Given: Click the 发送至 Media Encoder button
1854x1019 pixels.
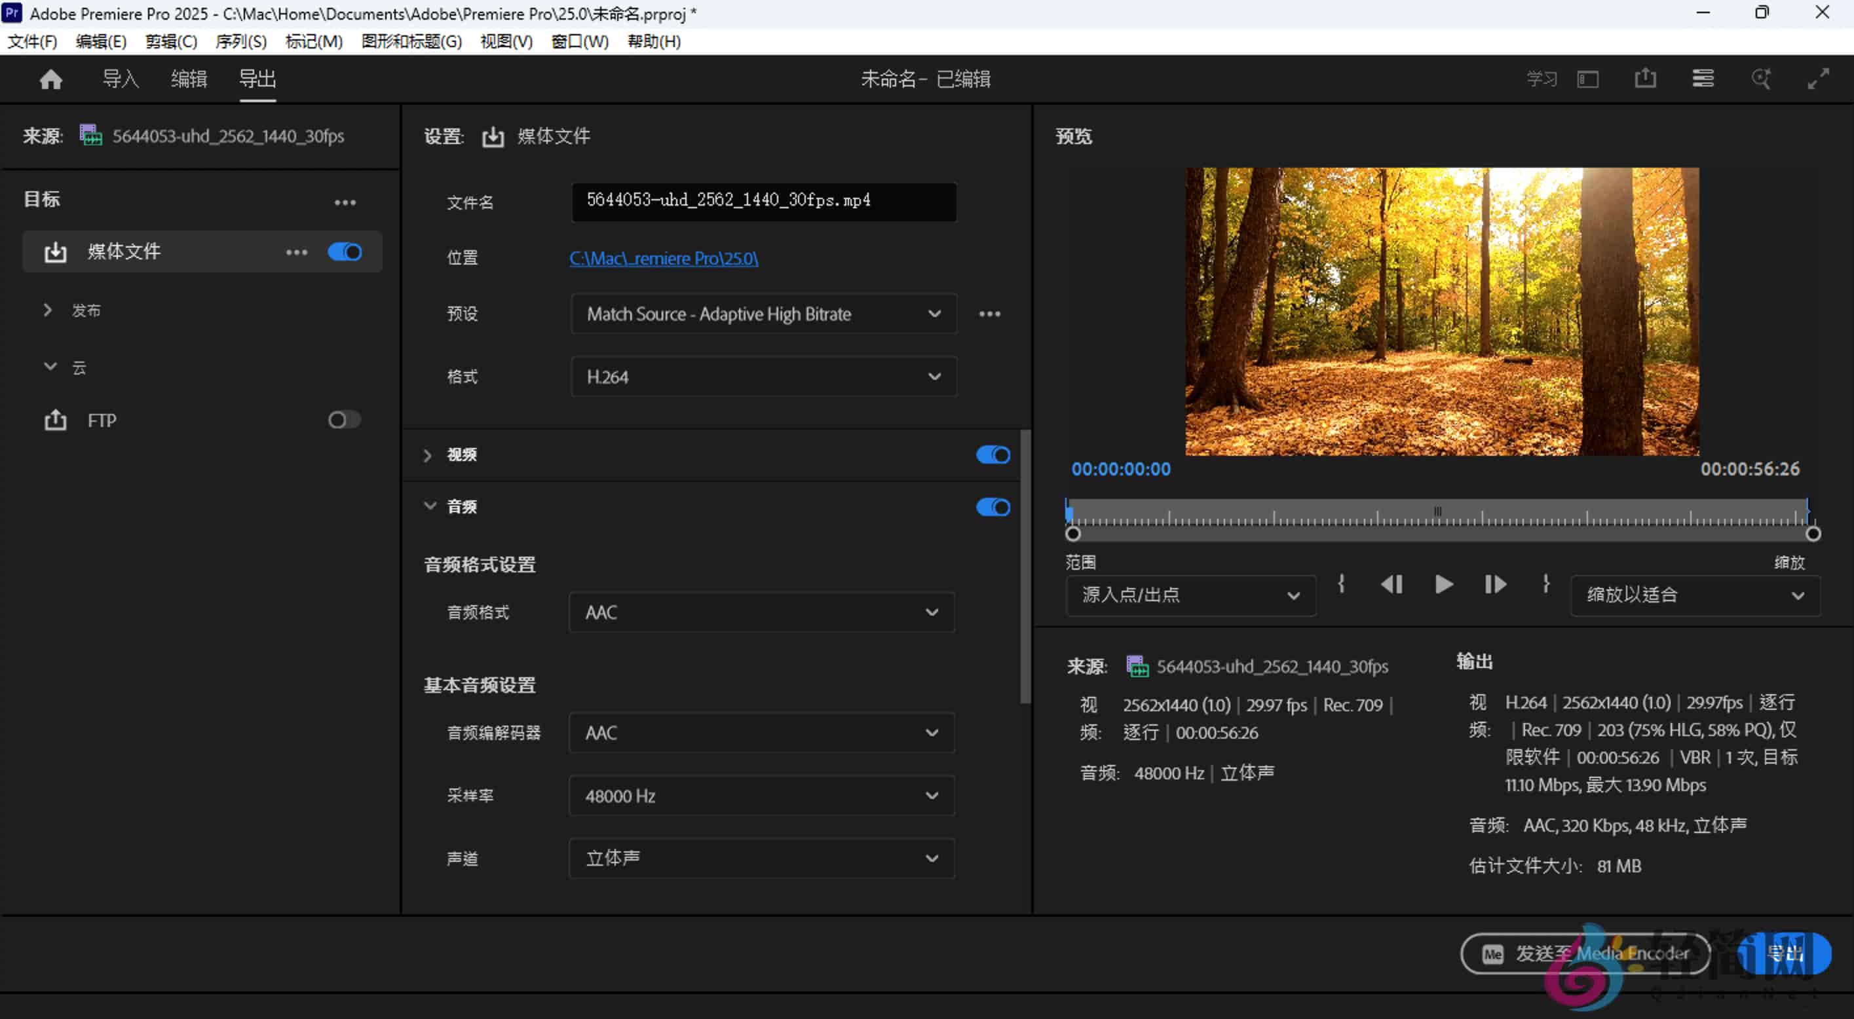Looking at the screenshot, I should (x=1586, y=954).
